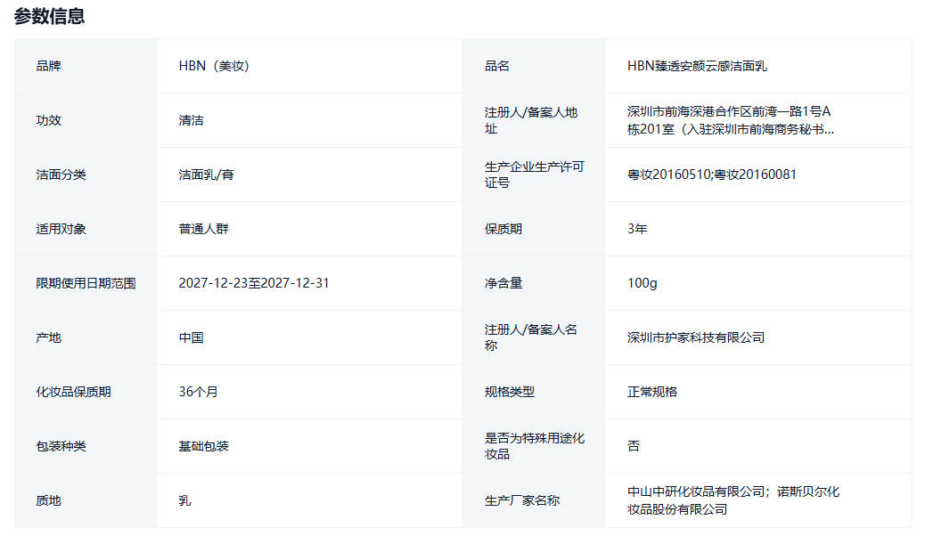Click the date range 2027-12-23至2027-12-31
Screen dimensions: 925x536
pos(254,283)
